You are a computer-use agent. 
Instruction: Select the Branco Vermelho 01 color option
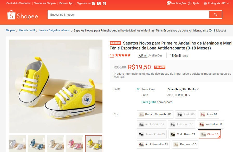pyautogui.click(x=155, y=115)
